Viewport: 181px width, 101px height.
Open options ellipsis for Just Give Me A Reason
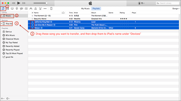tap(54, 25)
